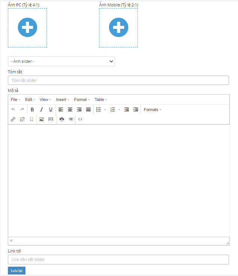Increase paragraph indent

[x=136, y=110]
